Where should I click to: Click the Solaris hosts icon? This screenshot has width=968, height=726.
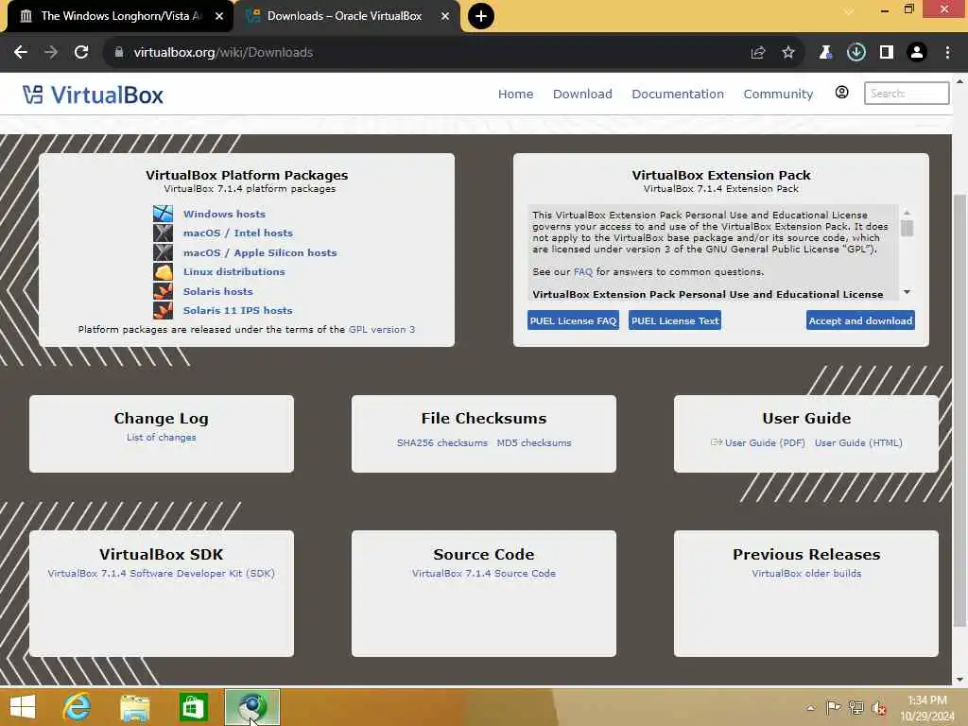tap(163, 291)
